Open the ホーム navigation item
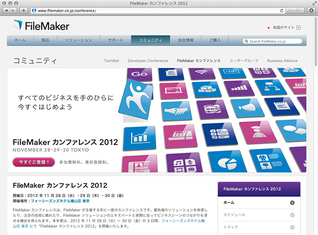 (x=20, y=40)
